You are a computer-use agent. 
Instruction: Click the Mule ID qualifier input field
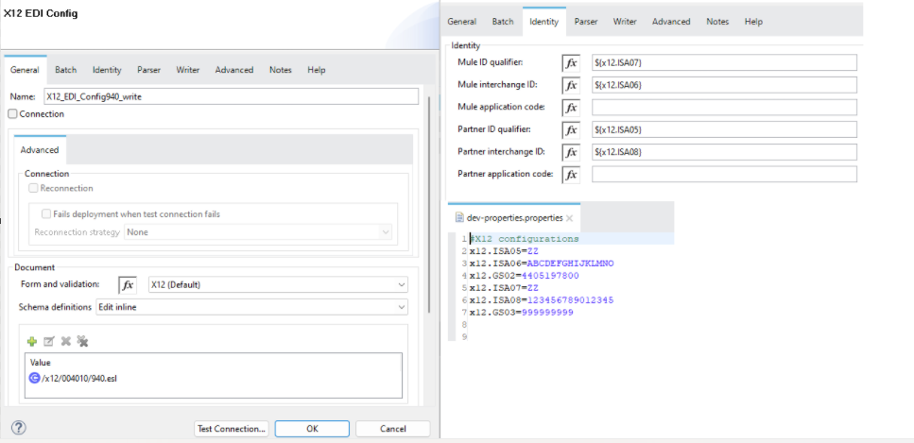[725, 63]
